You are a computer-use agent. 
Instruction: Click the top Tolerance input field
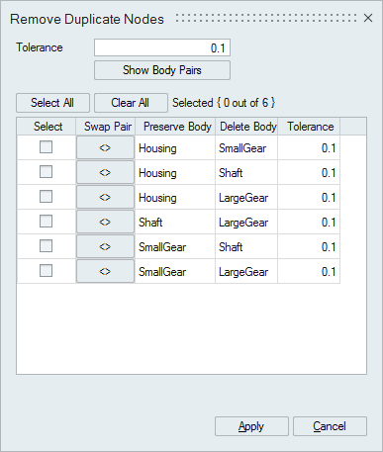[x=162, y=47]
